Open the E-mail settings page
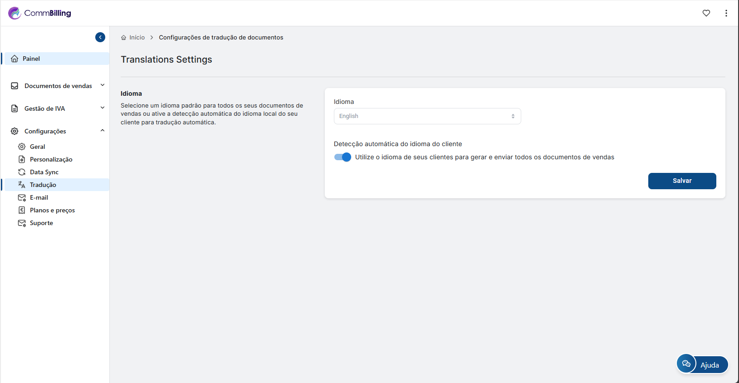 point(39,197)
